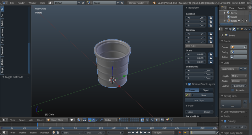Lock the X location with padlock icon

[x=211, y=18]
